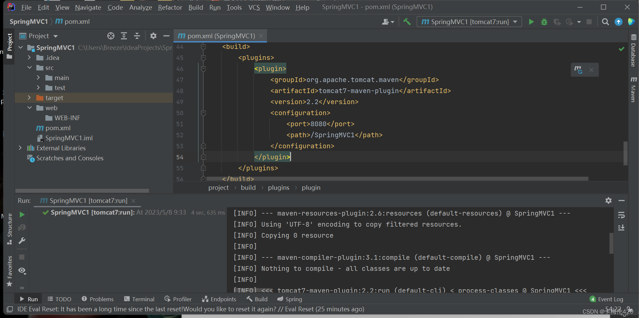Toggle the eye filter in Run console
The width and height of the screenshot is (639, 318).
[x=21, y=270]
